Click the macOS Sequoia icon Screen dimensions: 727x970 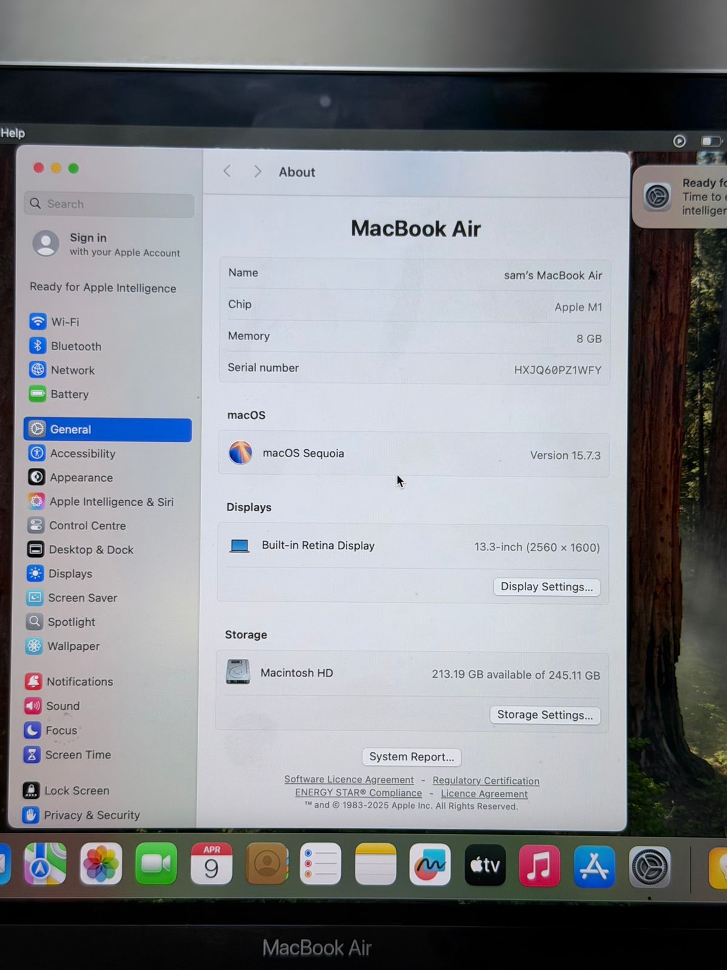tap(241, 453)
